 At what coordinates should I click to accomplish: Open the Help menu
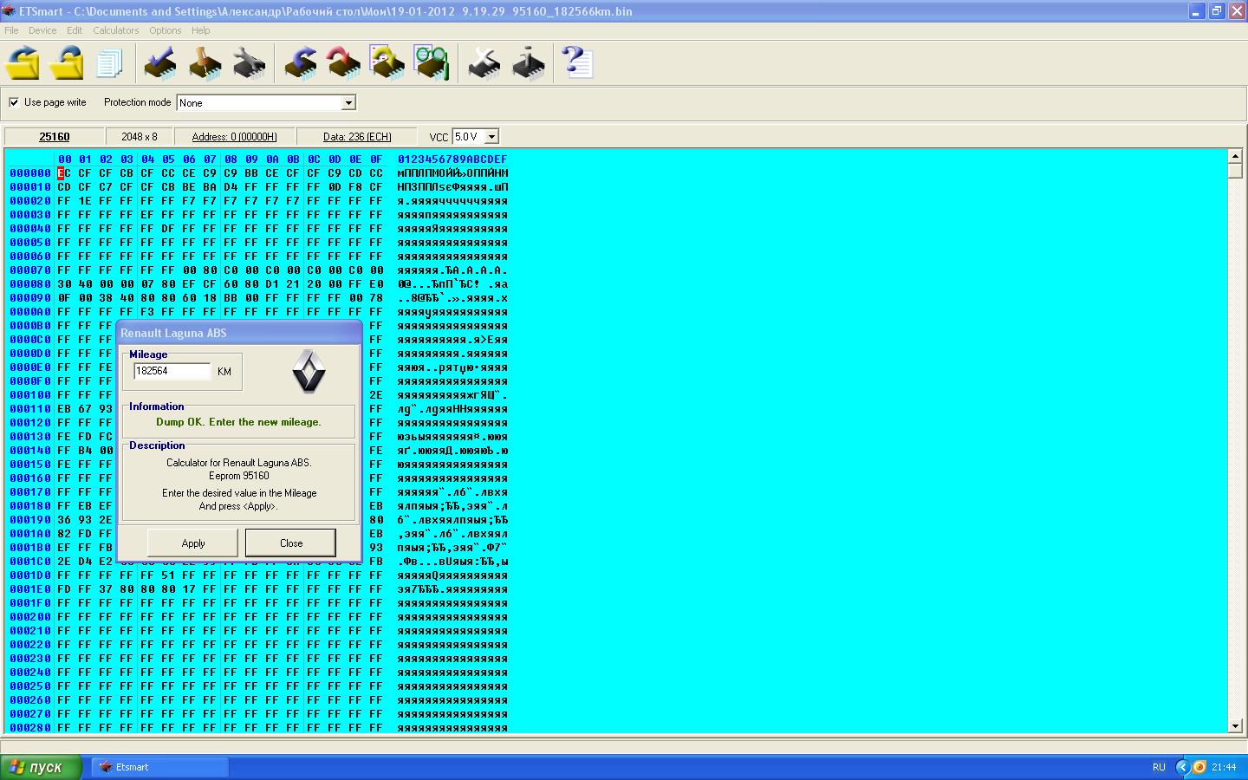coord(200,30)
